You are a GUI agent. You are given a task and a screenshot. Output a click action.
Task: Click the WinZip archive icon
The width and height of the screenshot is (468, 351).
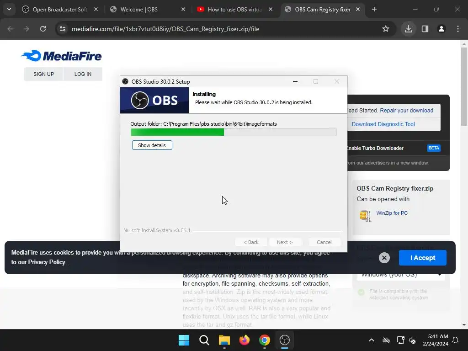pos(365,216)
